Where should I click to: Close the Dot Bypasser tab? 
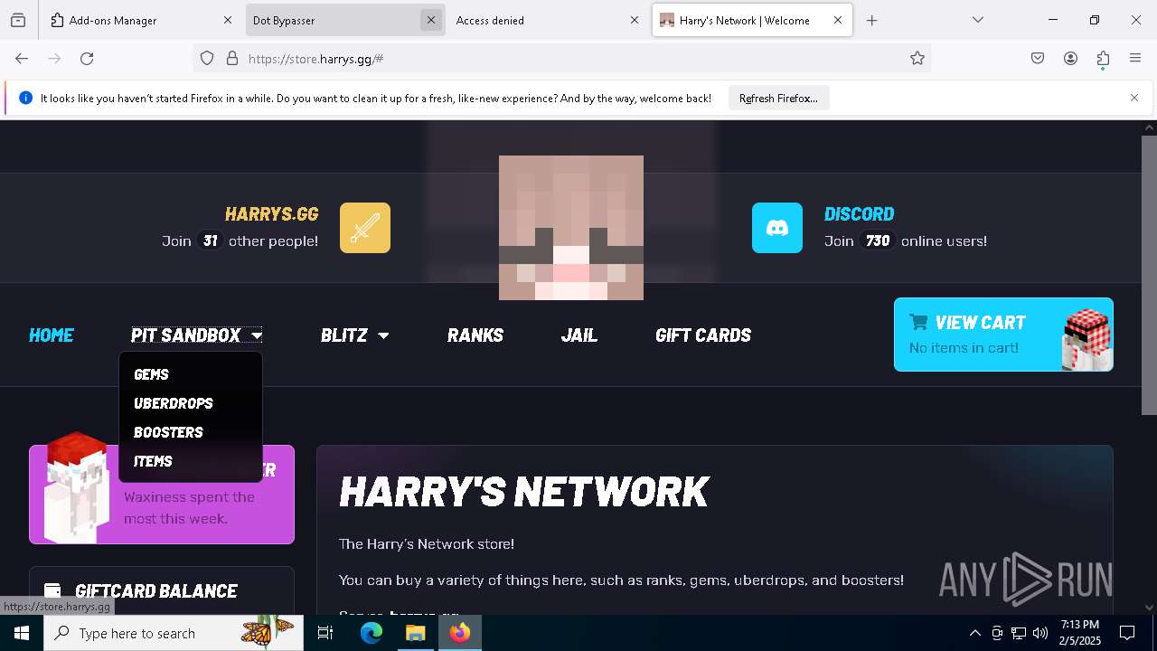(x=431, y=20)
